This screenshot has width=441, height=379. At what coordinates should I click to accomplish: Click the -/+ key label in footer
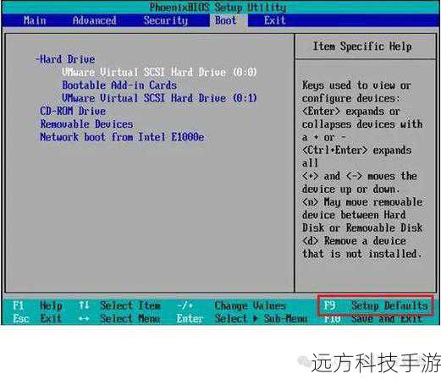click(185, 305)
